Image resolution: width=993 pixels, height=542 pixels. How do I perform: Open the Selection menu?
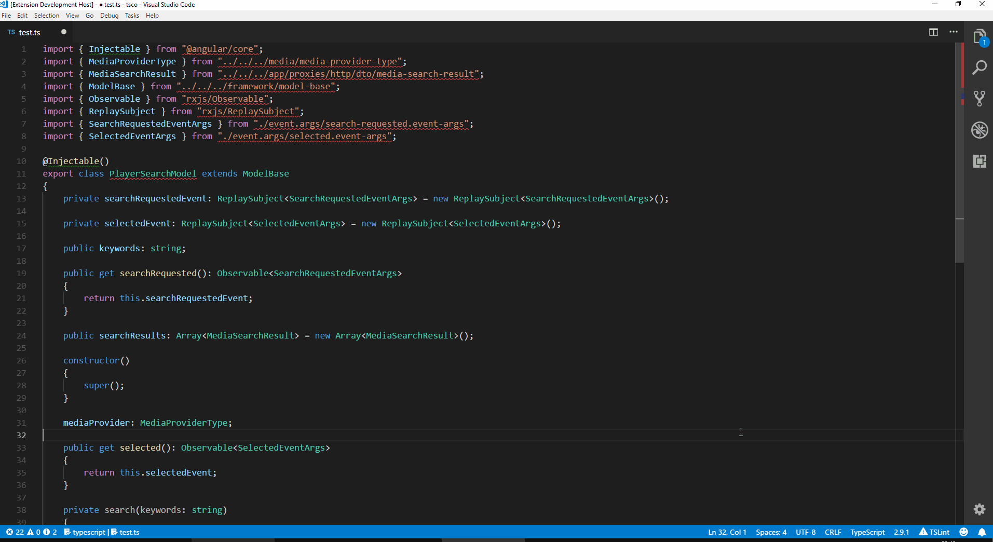[x=47, y=16]
